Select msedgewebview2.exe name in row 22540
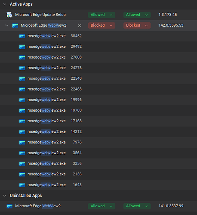The image size is (197, 215). pos(46,78)
